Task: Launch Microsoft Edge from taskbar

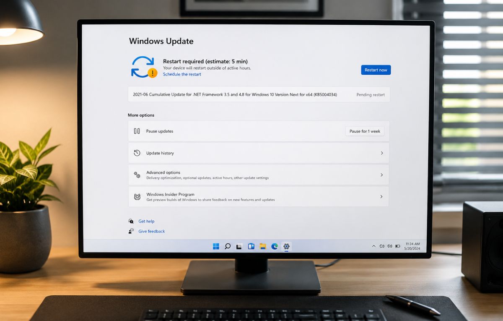Action: point(275,246)
